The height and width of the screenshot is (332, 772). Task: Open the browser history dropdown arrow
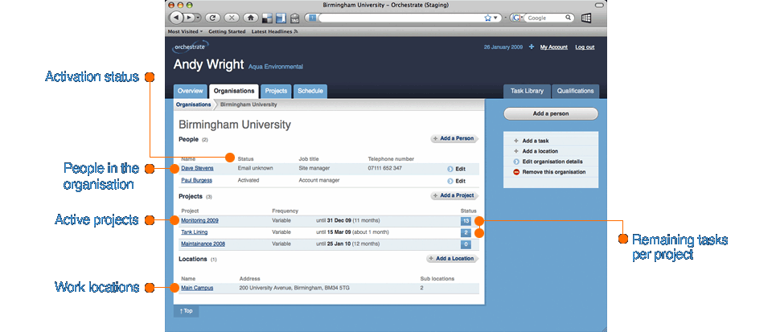(199, 17)
